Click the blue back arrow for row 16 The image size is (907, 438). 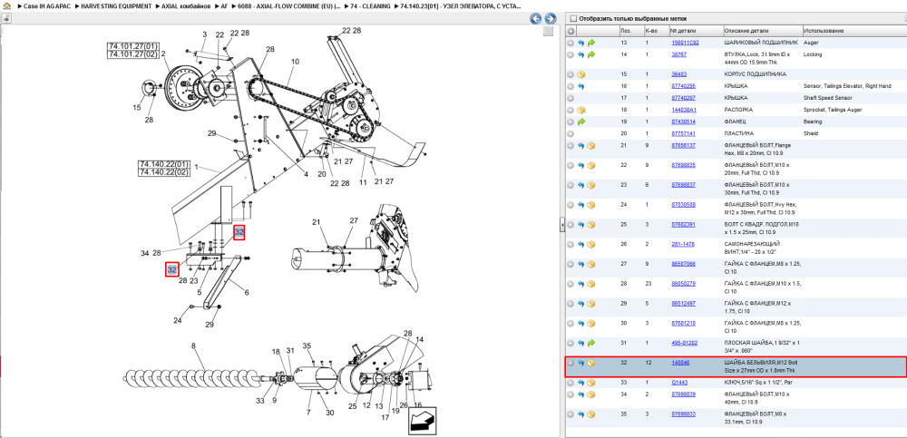(x=581, y=86)
